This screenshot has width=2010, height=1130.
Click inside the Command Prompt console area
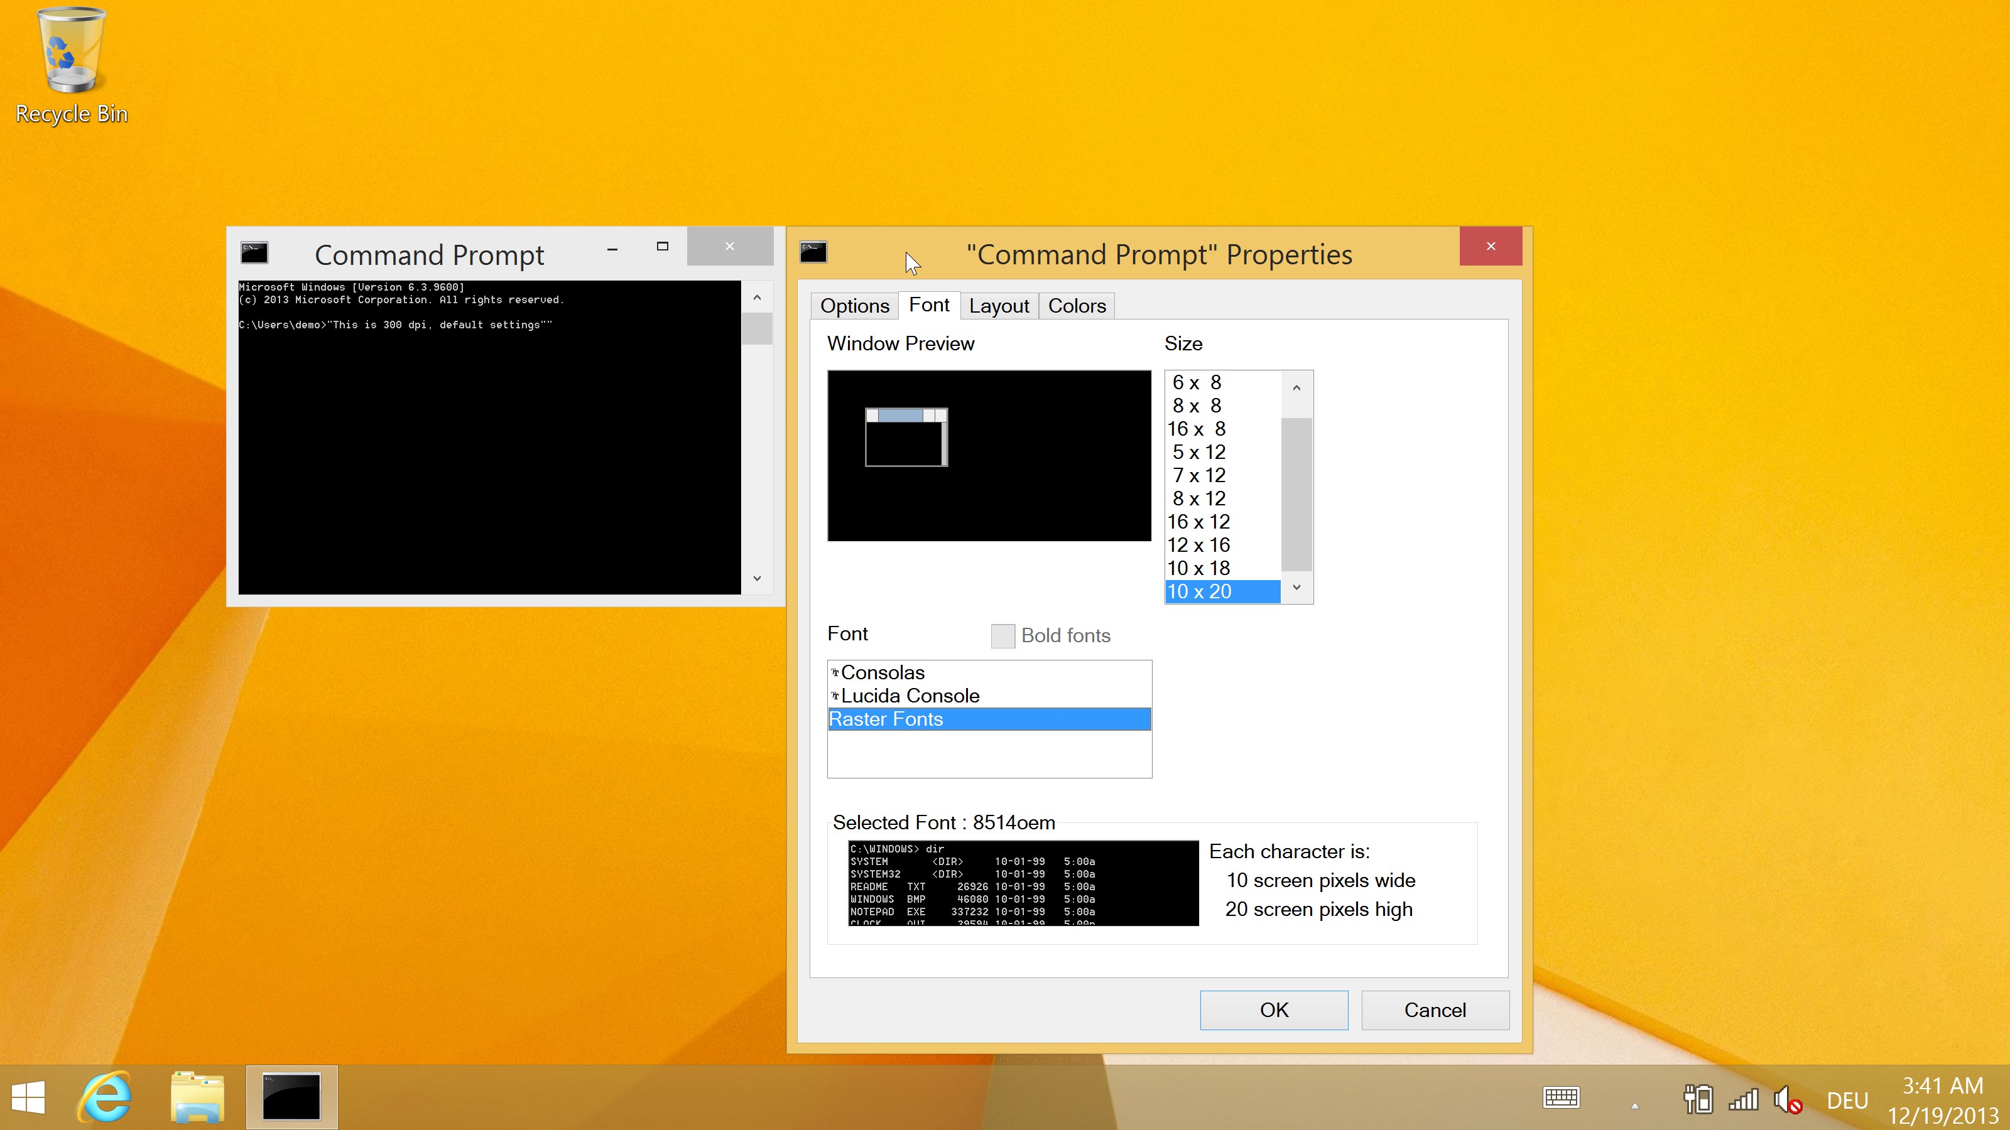click(489, 437)
